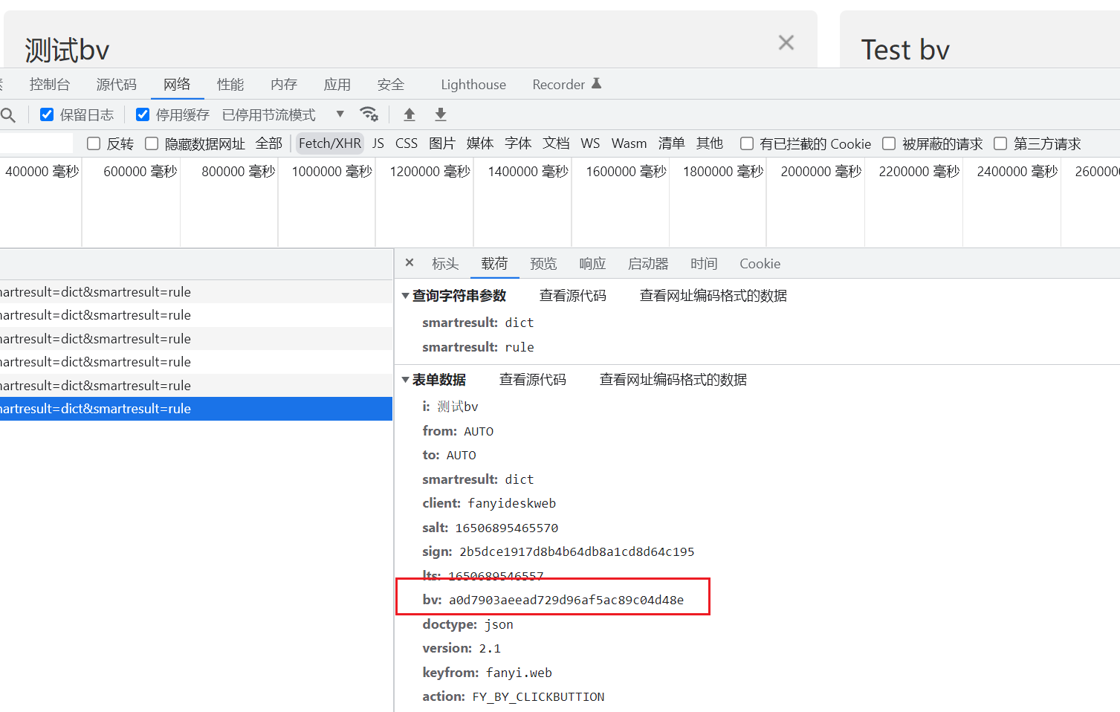The height and width of the screenshot is (712, 1120).
Task: Open network conditions via the wifi icon
Action: 369,114
